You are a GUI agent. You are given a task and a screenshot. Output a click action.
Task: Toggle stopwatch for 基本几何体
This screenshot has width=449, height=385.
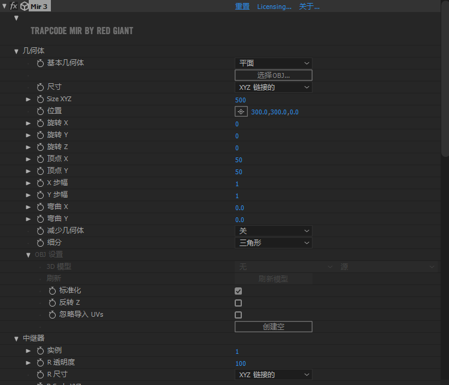point(40,63)
